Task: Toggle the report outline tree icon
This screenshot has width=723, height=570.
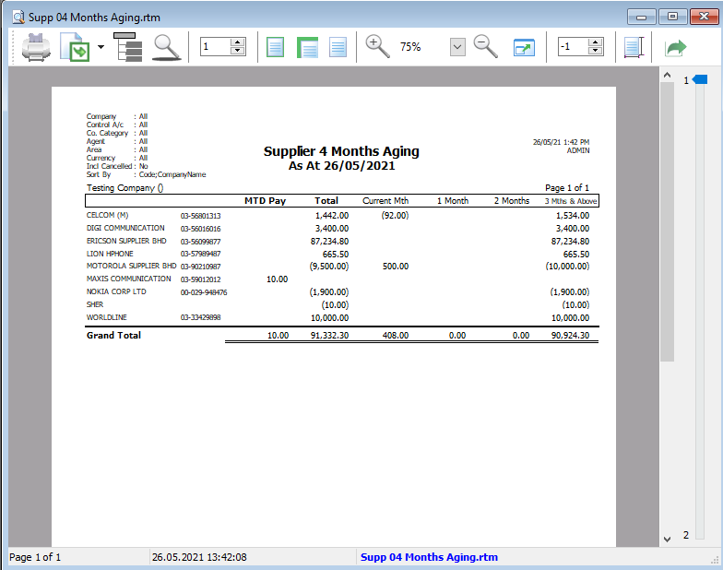Action: pyautogui.click(x=128, y=46)
